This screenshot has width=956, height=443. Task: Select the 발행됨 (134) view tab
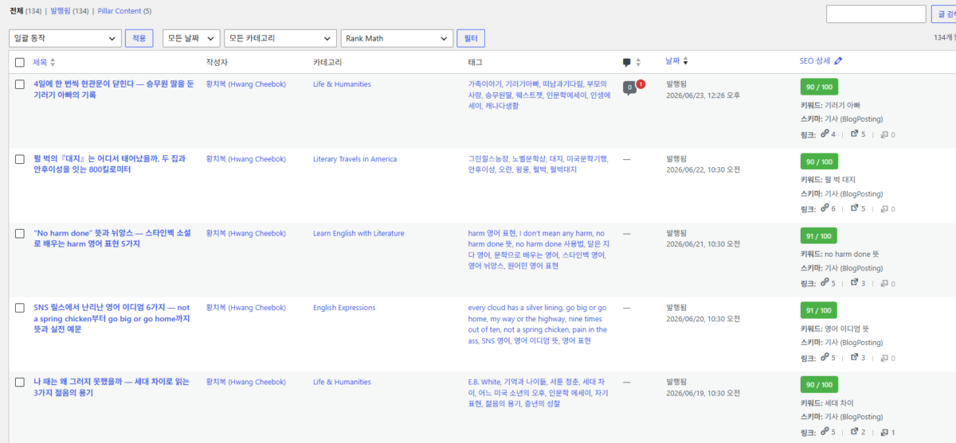click(70, 11)
